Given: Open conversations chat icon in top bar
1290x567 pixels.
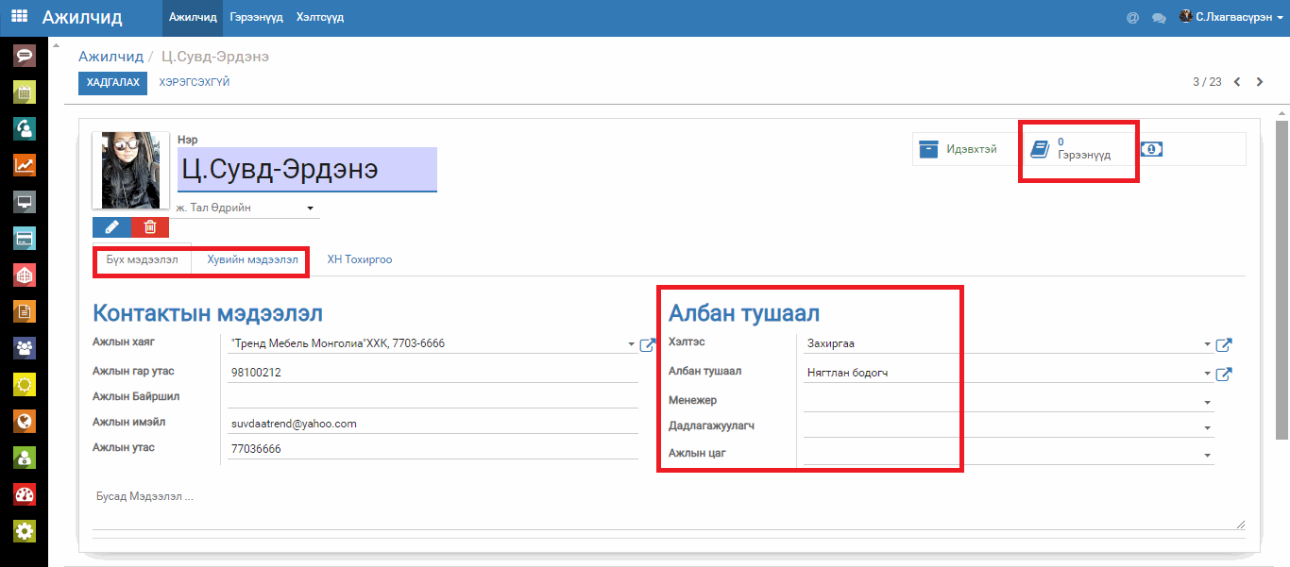Looking at the screenshot, I should click(x=1159, y=18).
